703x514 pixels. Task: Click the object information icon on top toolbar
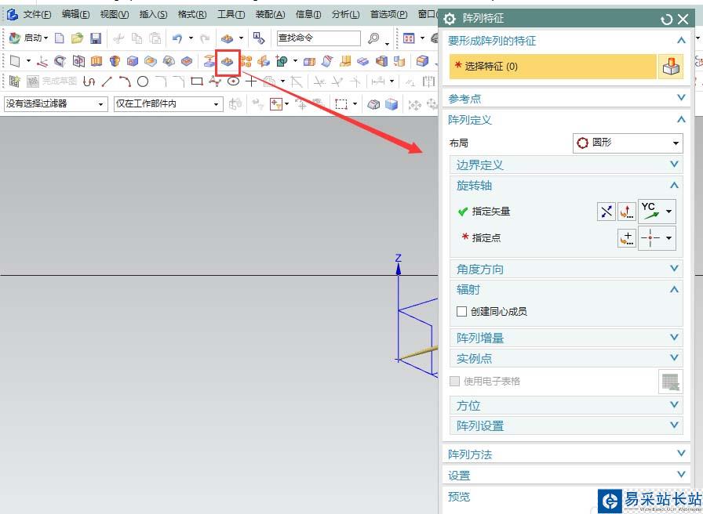point(258,38)
